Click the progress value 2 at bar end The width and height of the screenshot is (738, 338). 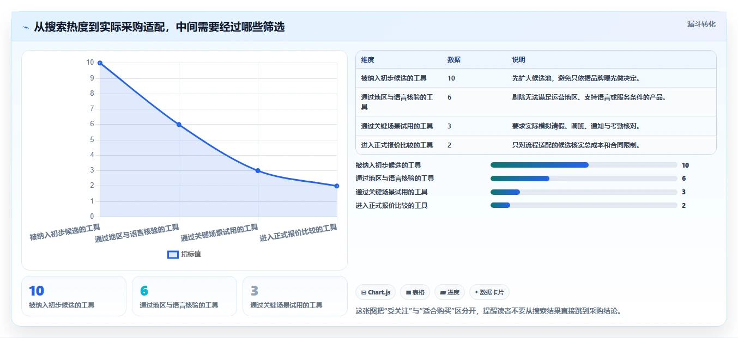point(683,205)
